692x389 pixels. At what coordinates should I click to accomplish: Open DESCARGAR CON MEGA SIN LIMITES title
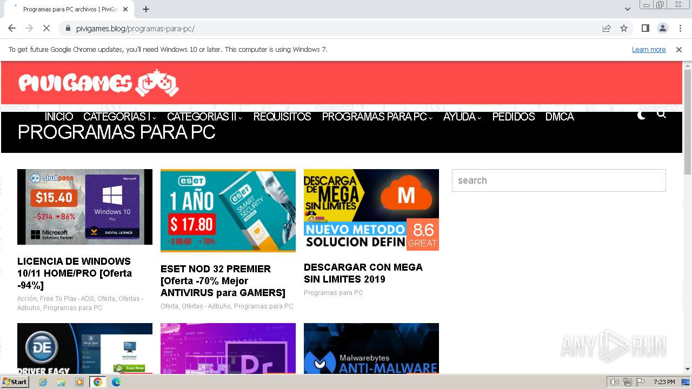tap(363, 273)
